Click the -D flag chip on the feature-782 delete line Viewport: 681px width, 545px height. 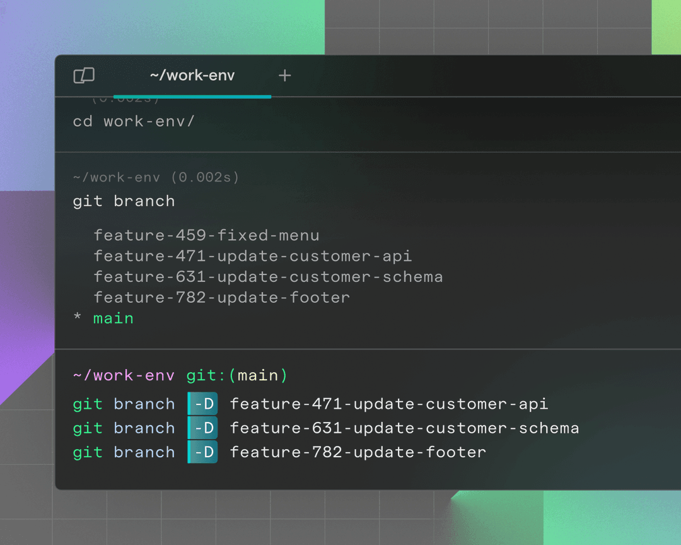click(202, 452)
